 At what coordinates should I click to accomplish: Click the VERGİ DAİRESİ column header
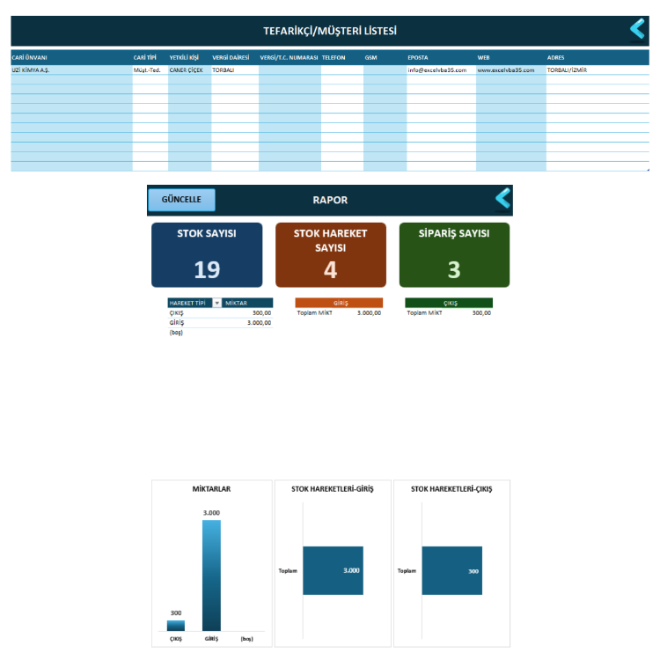tap(231, 58)
